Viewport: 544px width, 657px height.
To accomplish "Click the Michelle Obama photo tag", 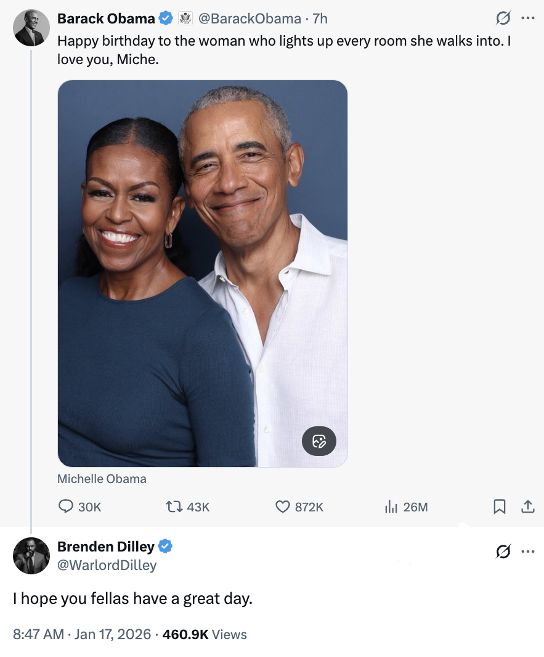I will (x=102, y=479).
